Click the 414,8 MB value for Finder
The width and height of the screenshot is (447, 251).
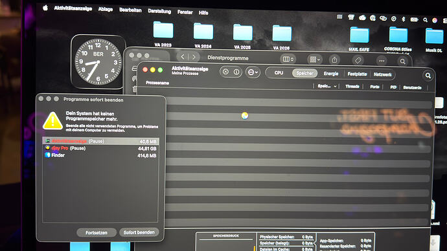[147, 156]
